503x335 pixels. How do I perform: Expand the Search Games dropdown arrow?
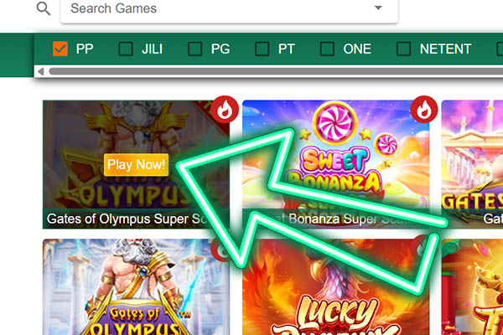pyautogui.click(x=379, y=8)
